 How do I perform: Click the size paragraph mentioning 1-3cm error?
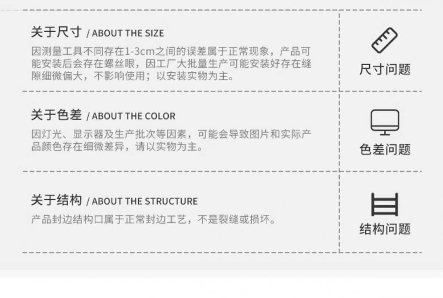pyautogui.click(x=171, y=63)
